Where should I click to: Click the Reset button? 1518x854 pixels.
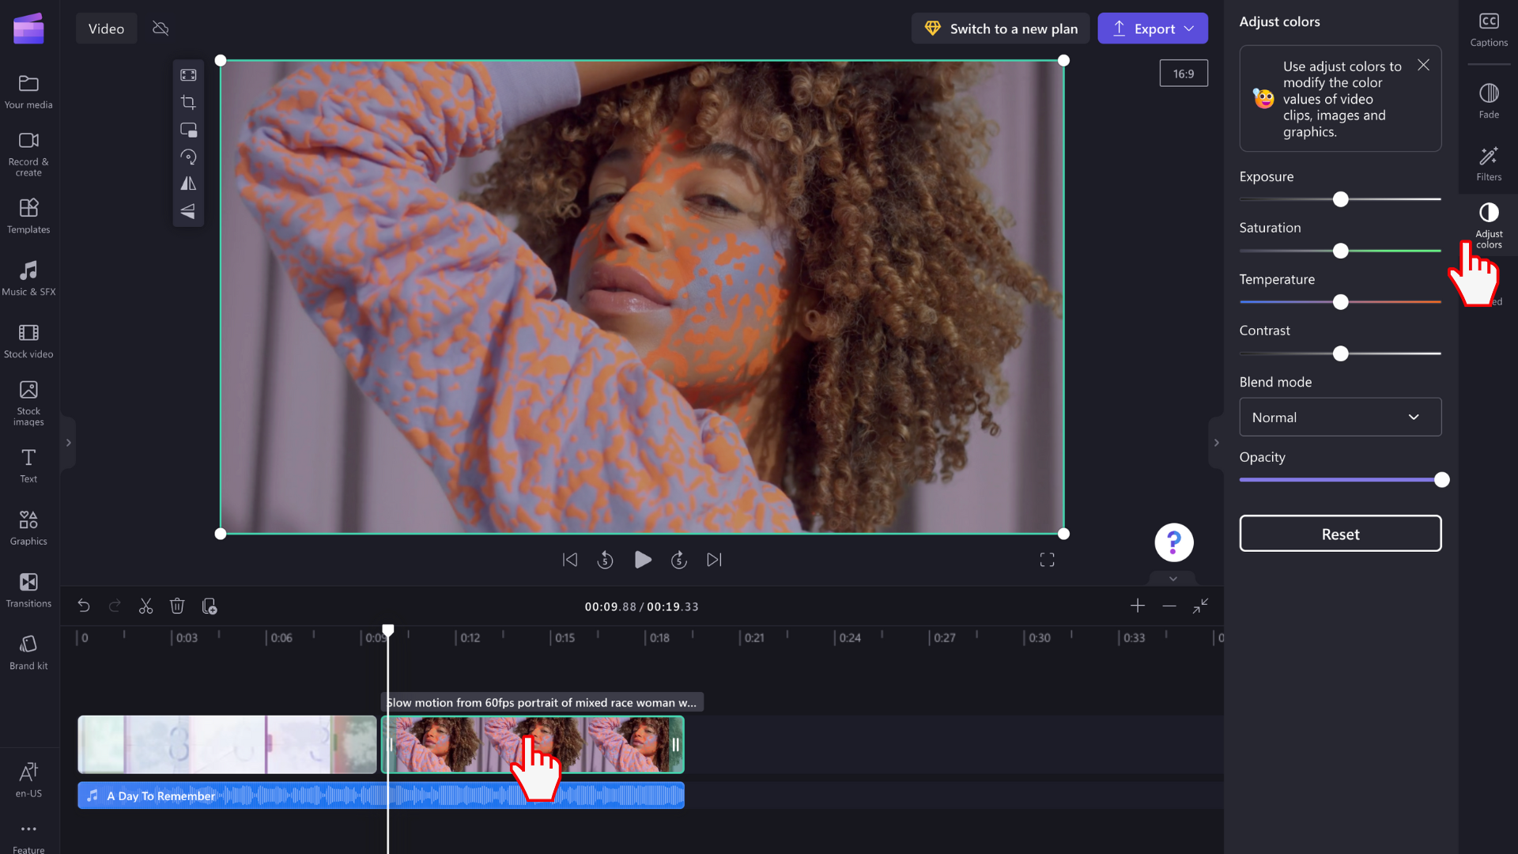coord(1341,534)
